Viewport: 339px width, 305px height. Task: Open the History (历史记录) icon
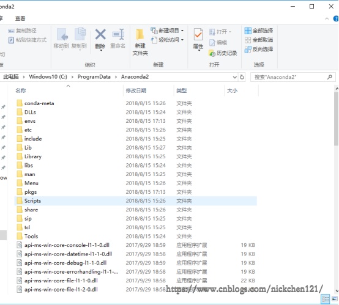[212, 53]
